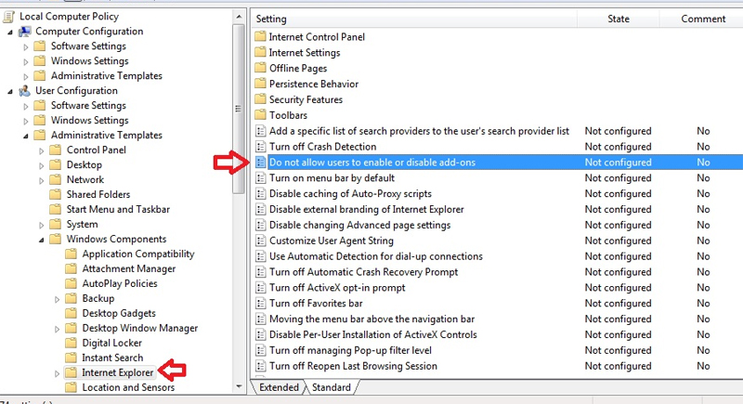
Task: Click the User Configuration icon
Action: (x=25, y=91)
